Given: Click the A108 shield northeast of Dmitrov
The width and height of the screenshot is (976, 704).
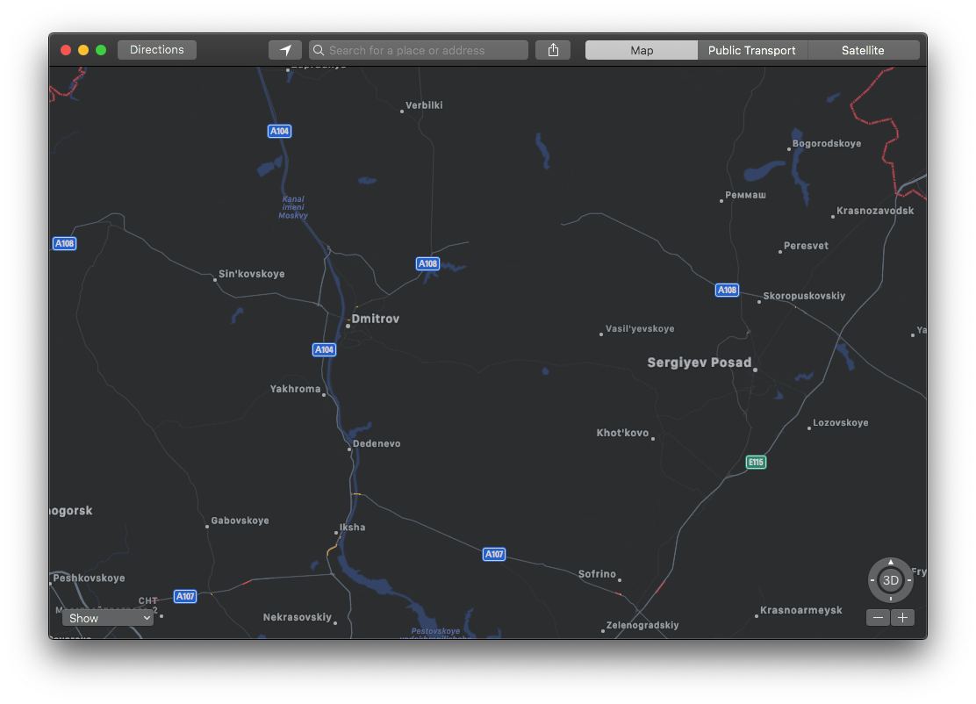Looking at the screenshot, I should click(x=427, y=263).
